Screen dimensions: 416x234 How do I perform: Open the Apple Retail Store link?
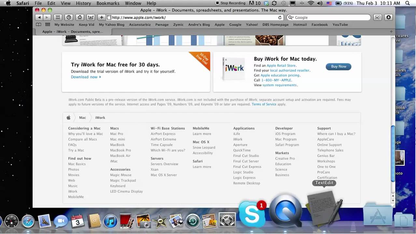281,66
